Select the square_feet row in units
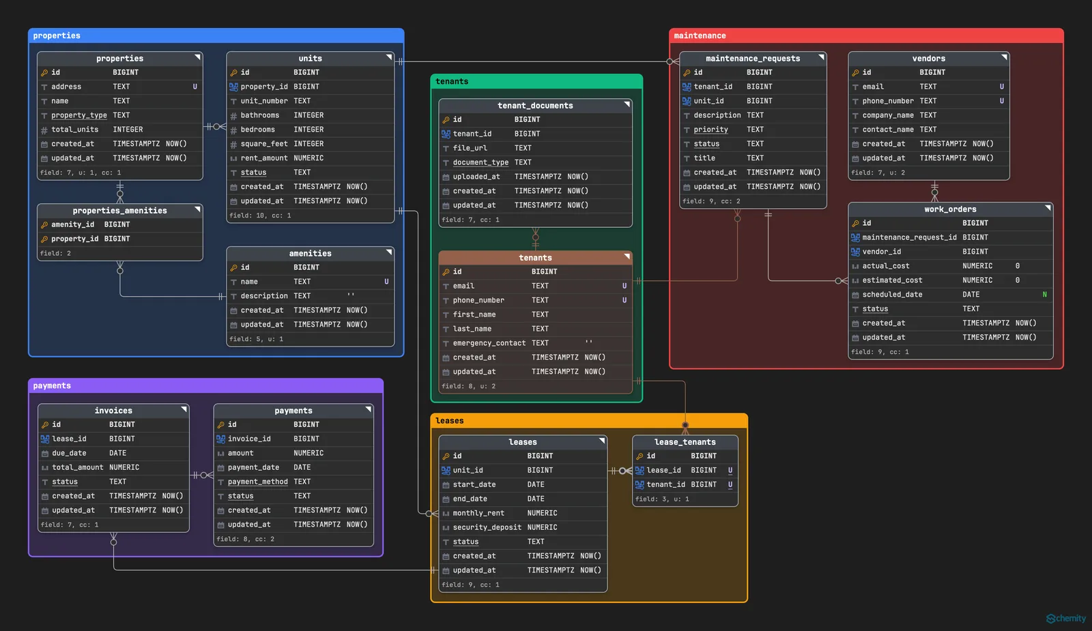The height and width of the screenshot is (631, 1092). (311, 144)
